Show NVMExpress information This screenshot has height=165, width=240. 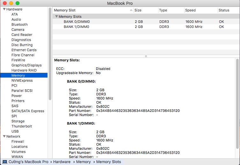(22, 80)
